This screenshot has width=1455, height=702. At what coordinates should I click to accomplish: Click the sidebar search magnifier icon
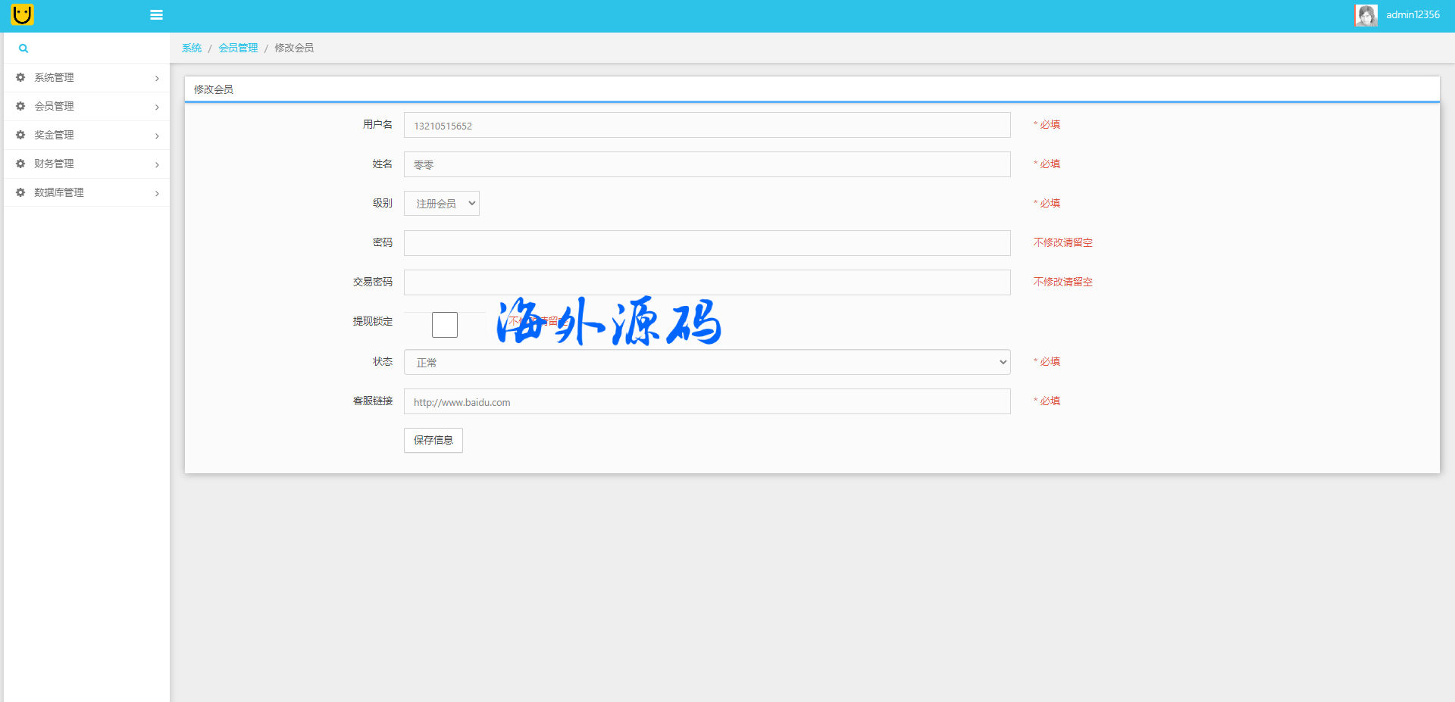click(x=23, y=48)
